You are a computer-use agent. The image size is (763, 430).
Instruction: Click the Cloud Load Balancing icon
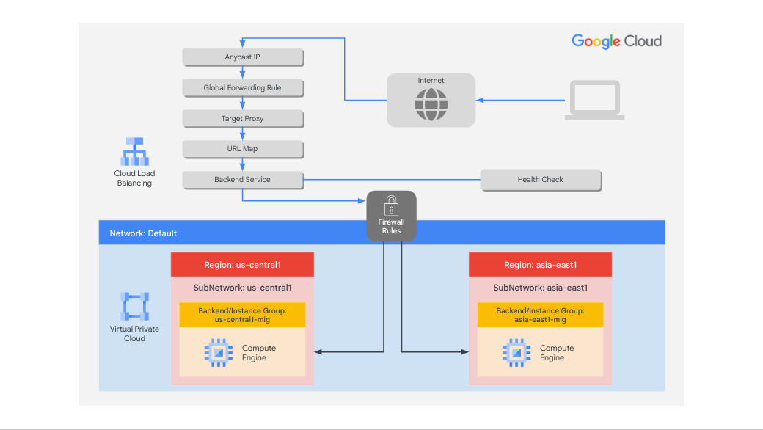click(x=135, y=152)
